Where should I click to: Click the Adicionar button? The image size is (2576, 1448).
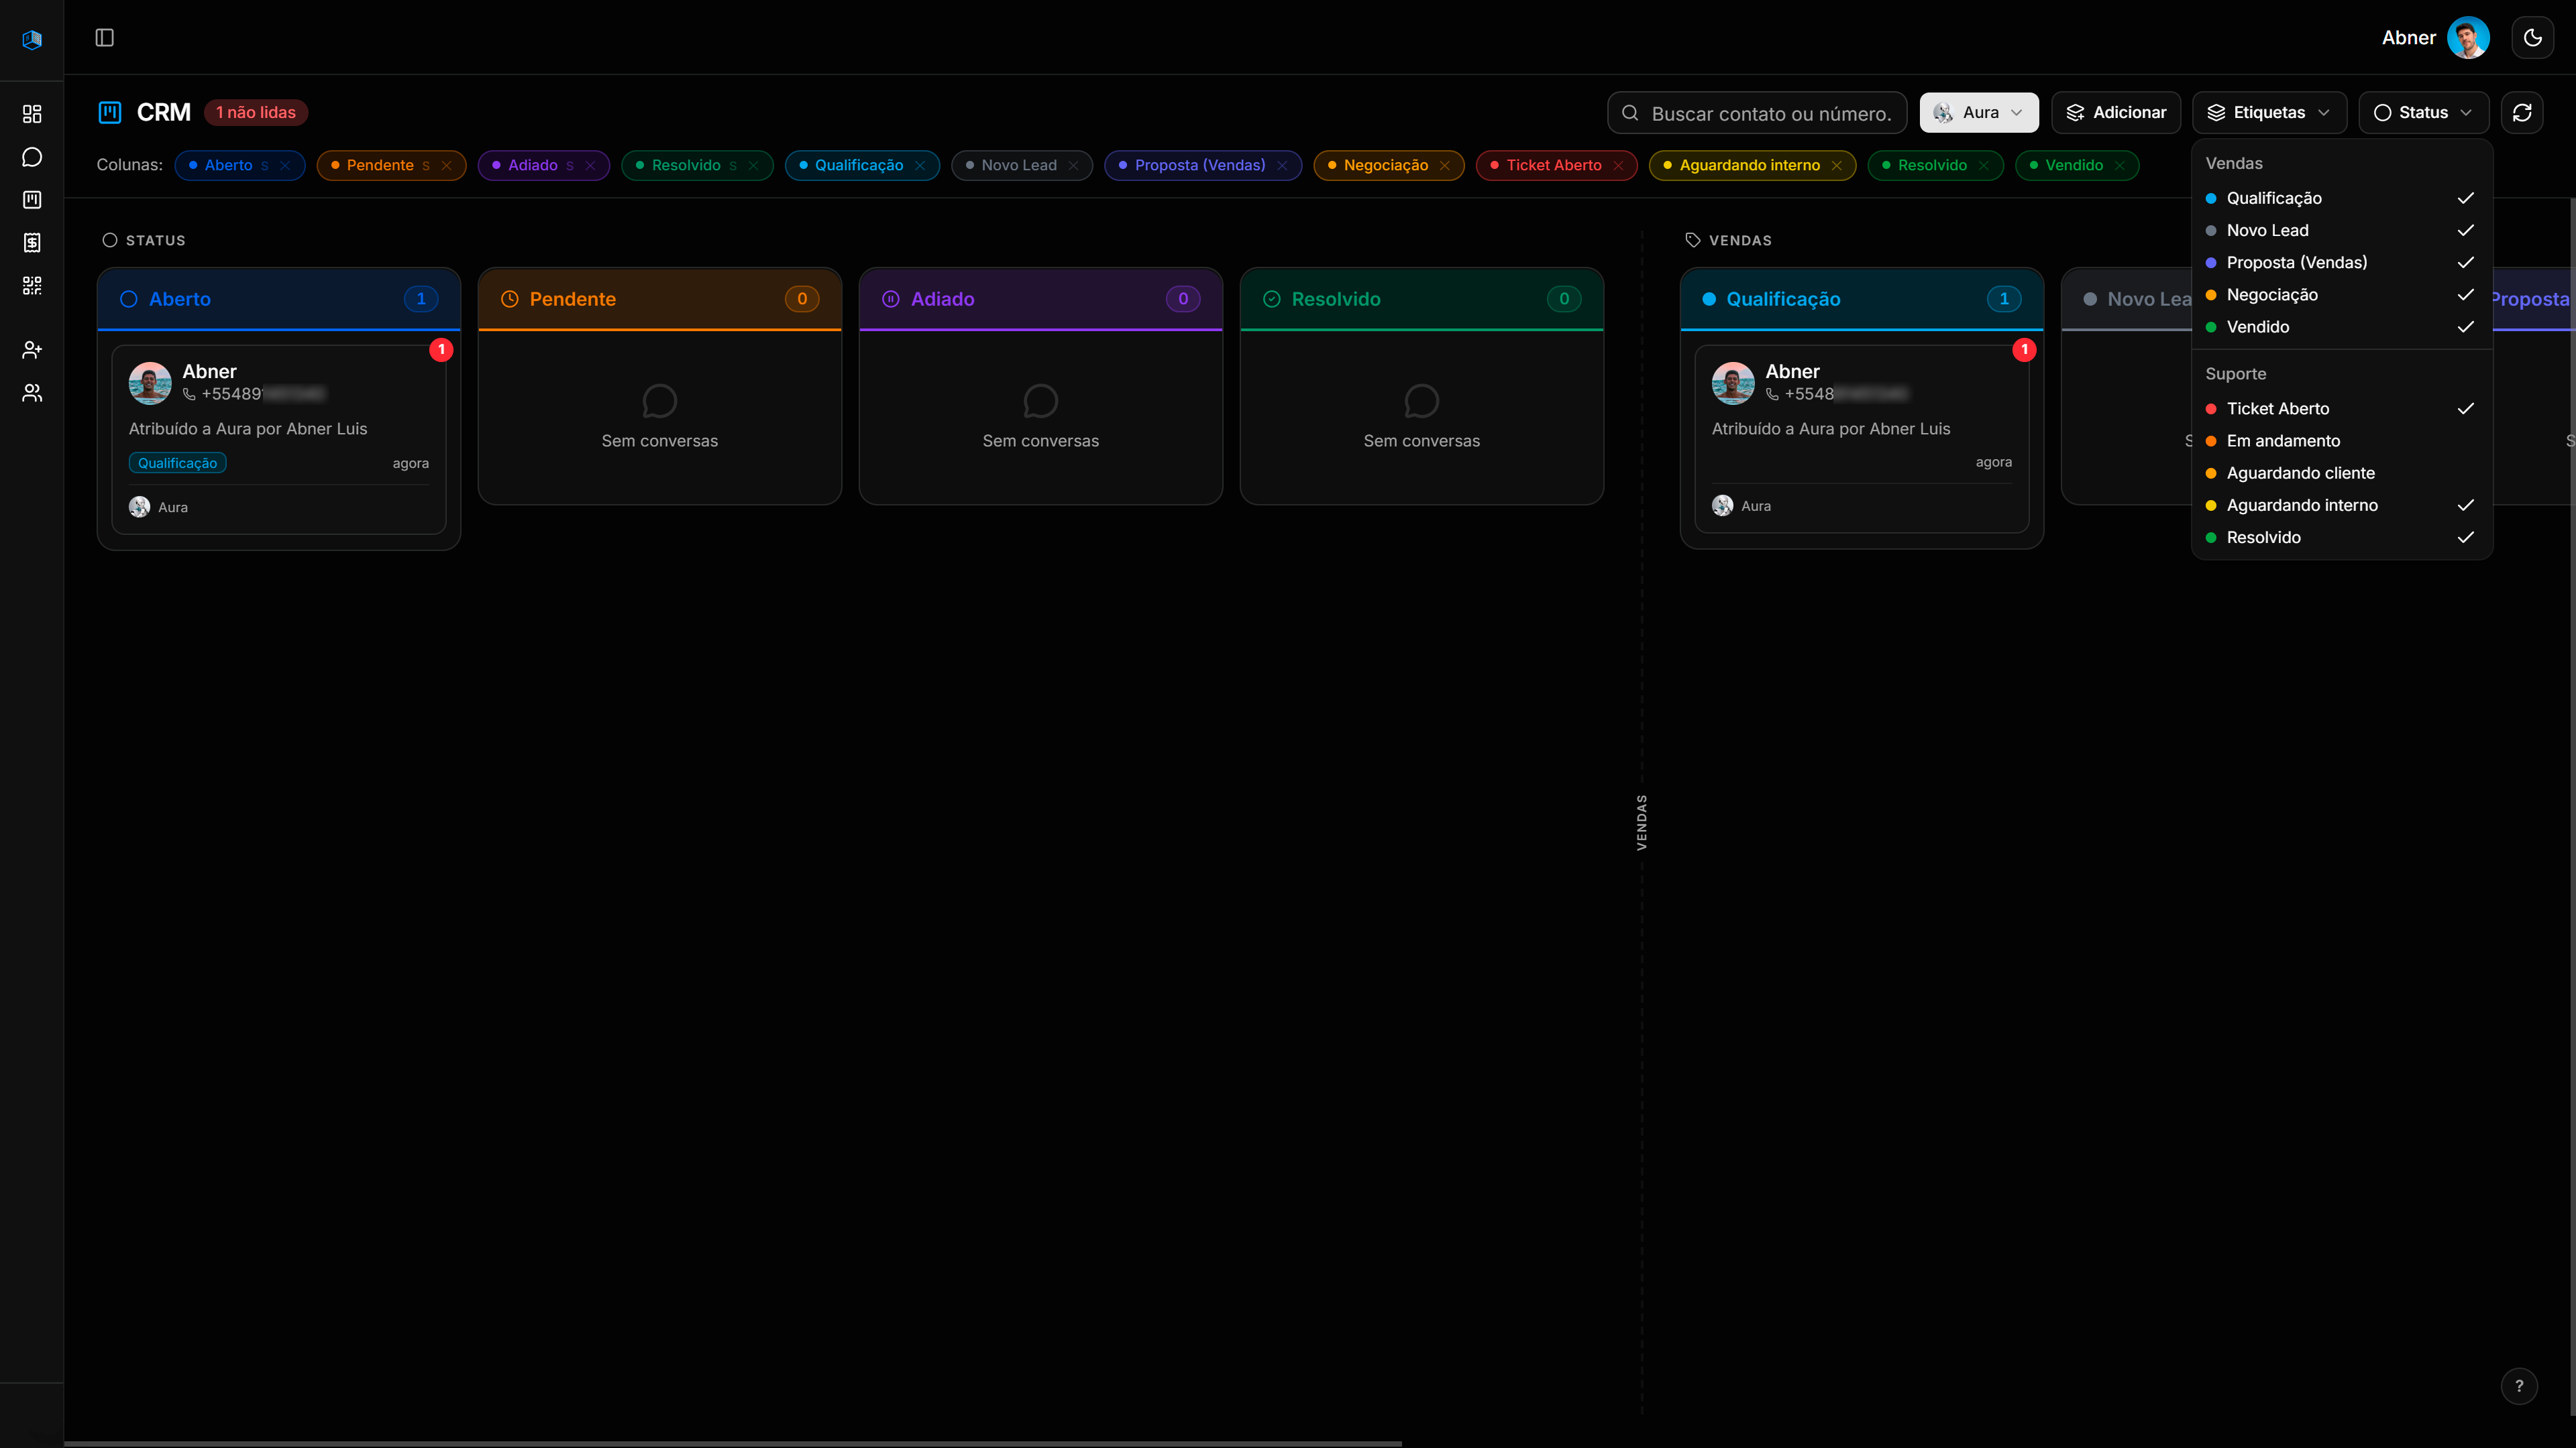(2115, 113)
